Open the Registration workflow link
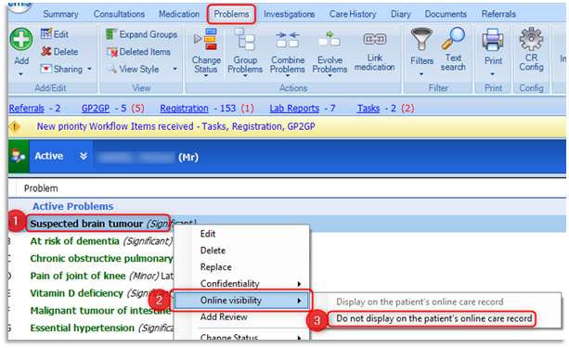569x348 pixels. [185, 109]
